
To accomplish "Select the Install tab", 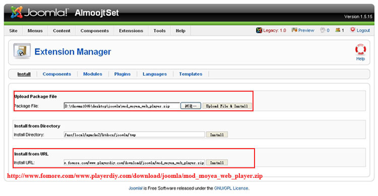I will (24, 74).
